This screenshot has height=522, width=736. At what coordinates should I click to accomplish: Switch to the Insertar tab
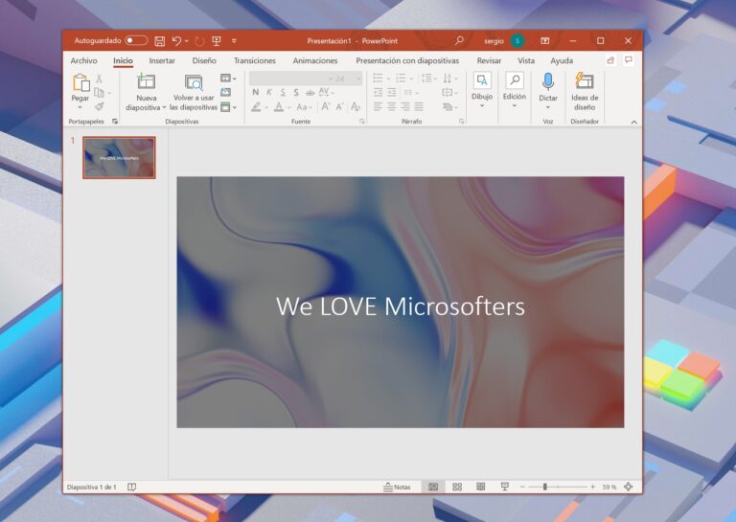(162, 60)
